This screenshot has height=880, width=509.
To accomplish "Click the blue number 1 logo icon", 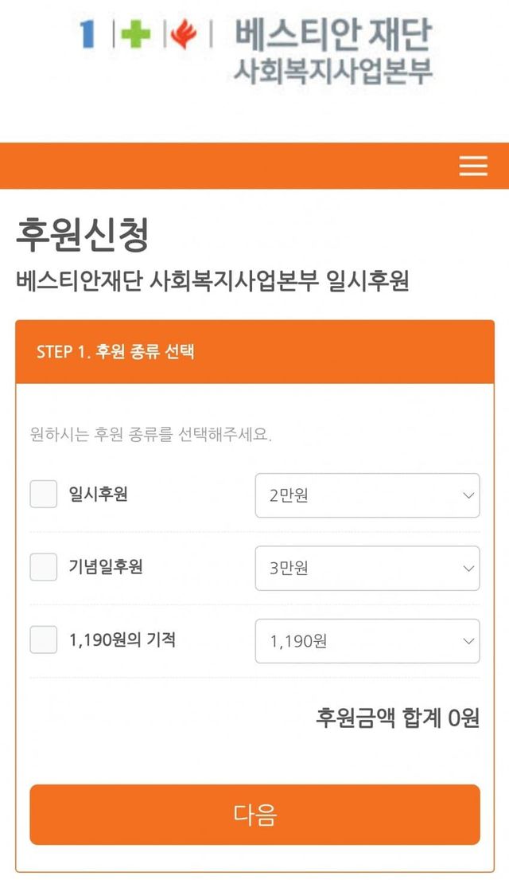I will 87,34.
